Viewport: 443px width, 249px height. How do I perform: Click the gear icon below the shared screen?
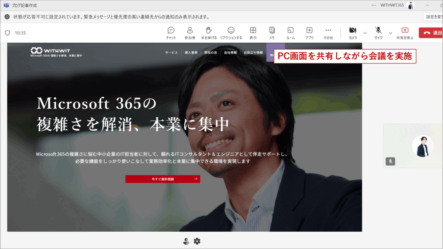click(x=197, y=241)
